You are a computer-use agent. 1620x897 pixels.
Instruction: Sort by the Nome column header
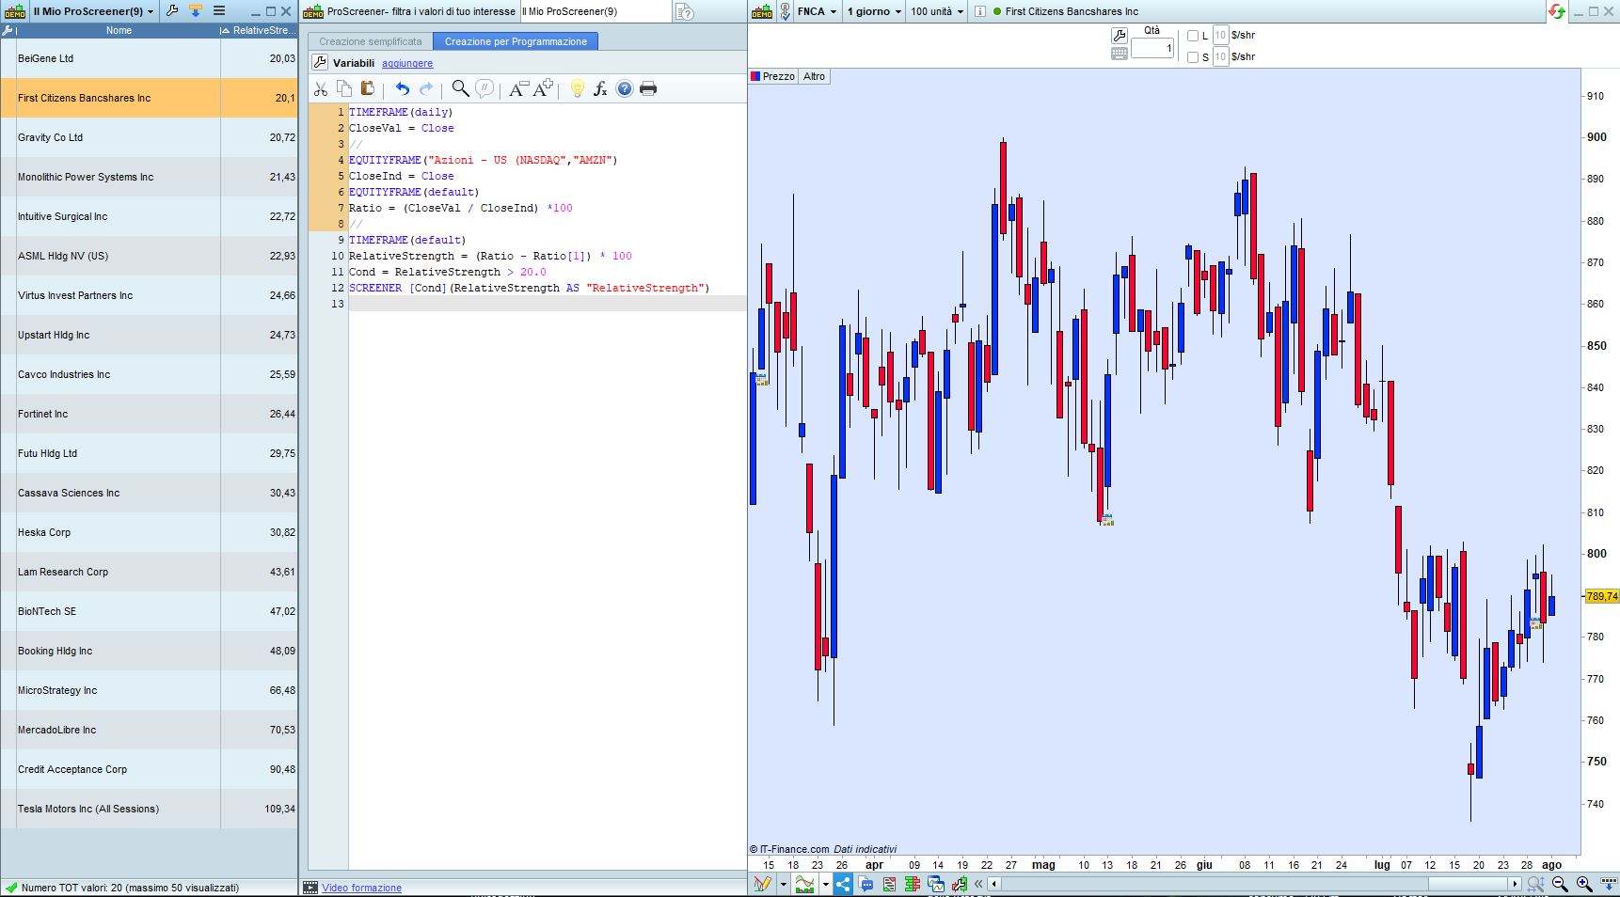click(119, 30)
